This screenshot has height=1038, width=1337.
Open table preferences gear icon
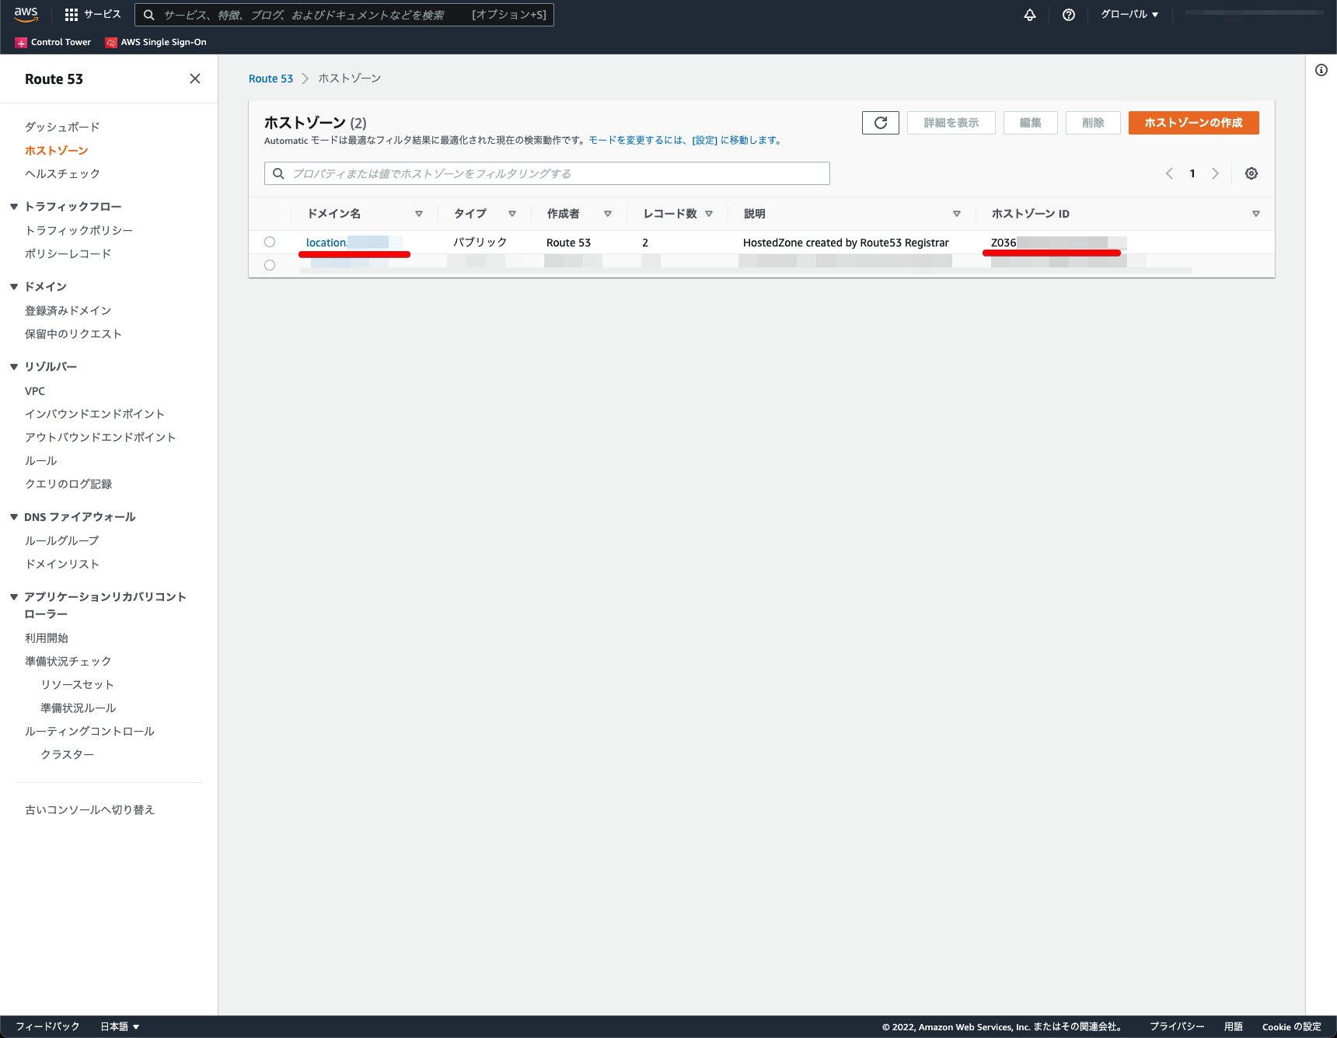(1251, 173)
